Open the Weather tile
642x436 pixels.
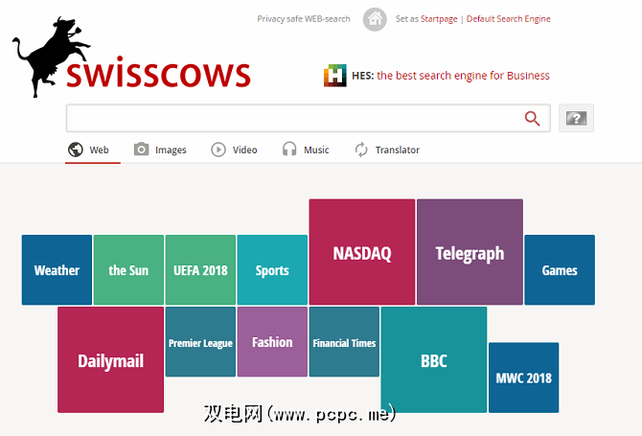click(57, 270)
